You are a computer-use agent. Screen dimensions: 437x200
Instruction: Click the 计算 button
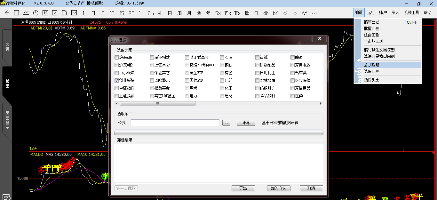click(246, 123)
